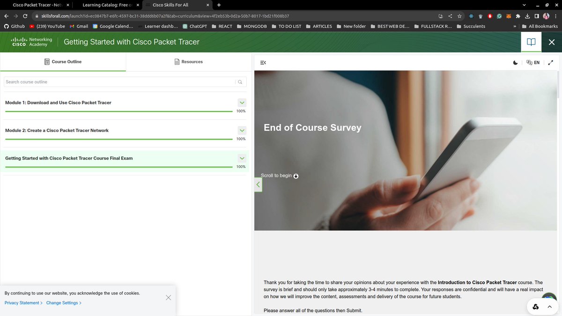
Task: Click the Final Exam progress bar
Action: [x=118, y=167]
